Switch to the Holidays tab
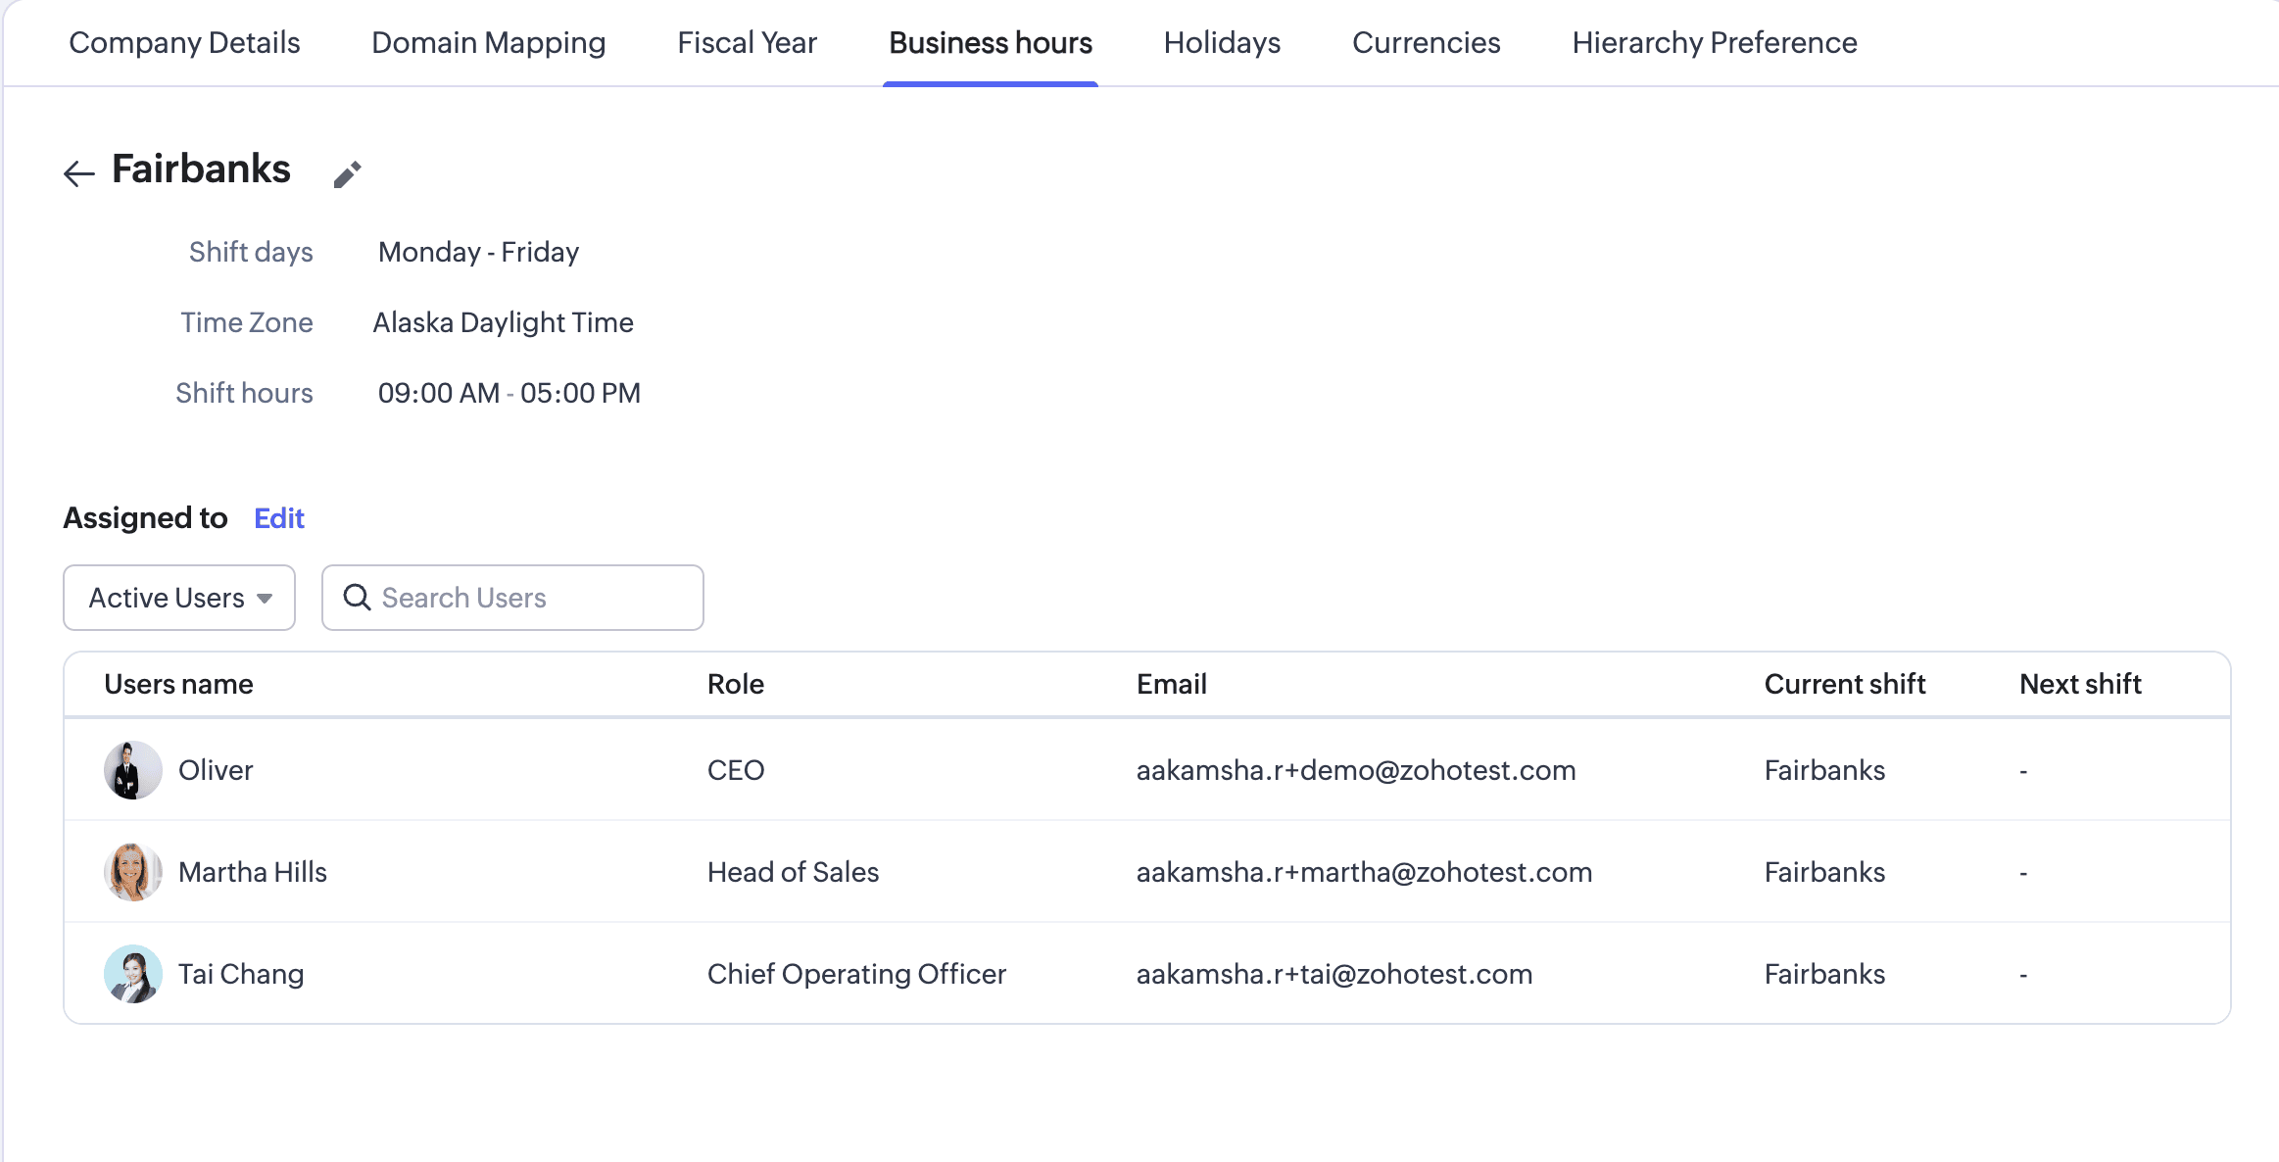 pyautogui.click(x=1222, y=43)
